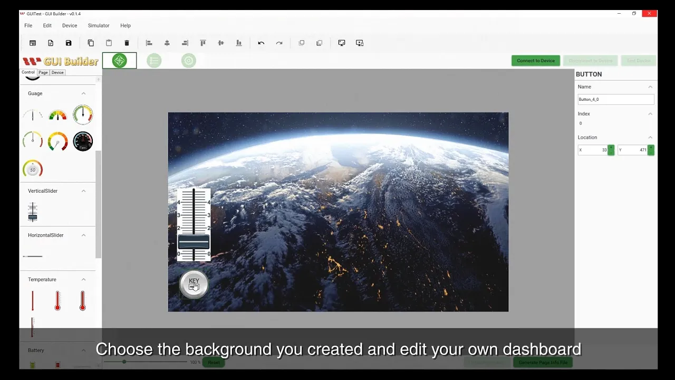The image size is (675, 380).
Task: Open the simulator monitor icon
Action: [342, 43]
